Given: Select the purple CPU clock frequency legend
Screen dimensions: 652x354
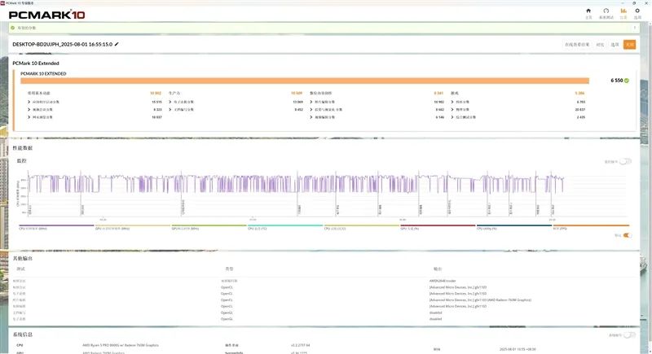Looking at the screenshot, I should tap(51, 228).
